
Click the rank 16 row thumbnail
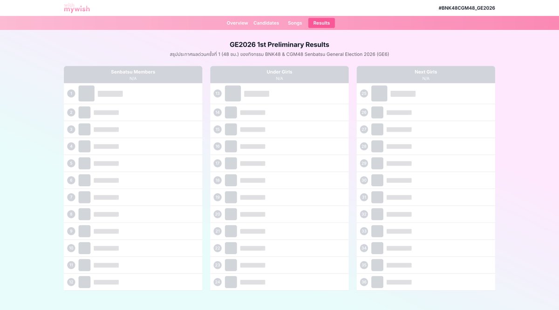pos(231,147)
